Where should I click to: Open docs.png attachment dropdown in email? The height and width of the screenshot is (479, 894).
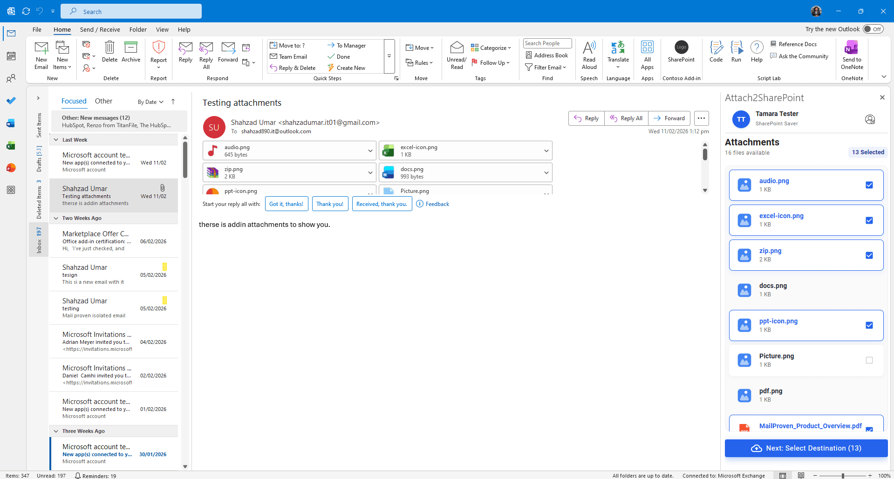click(x=546, y=173)
